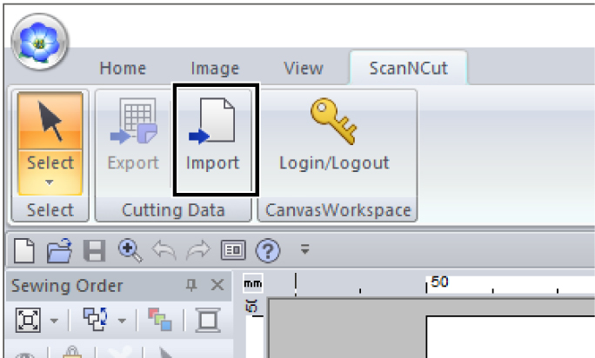Open the design settings icon
Screen dimensions: 595x358
pyautogui.click(x=233, y=250)
